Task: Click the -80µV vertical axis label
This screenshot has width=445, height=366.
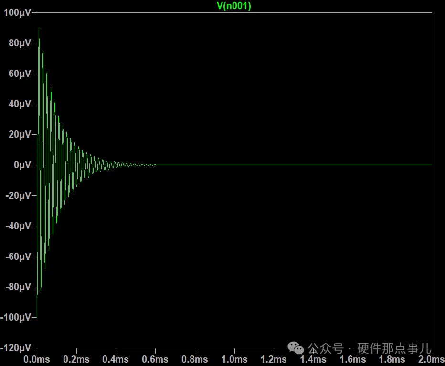Action: click(x=17, y=287)
